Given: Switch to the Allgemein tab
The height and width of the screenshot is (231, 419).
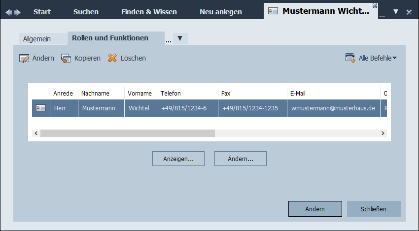Looking at the screenshot, I should point(37,39).
